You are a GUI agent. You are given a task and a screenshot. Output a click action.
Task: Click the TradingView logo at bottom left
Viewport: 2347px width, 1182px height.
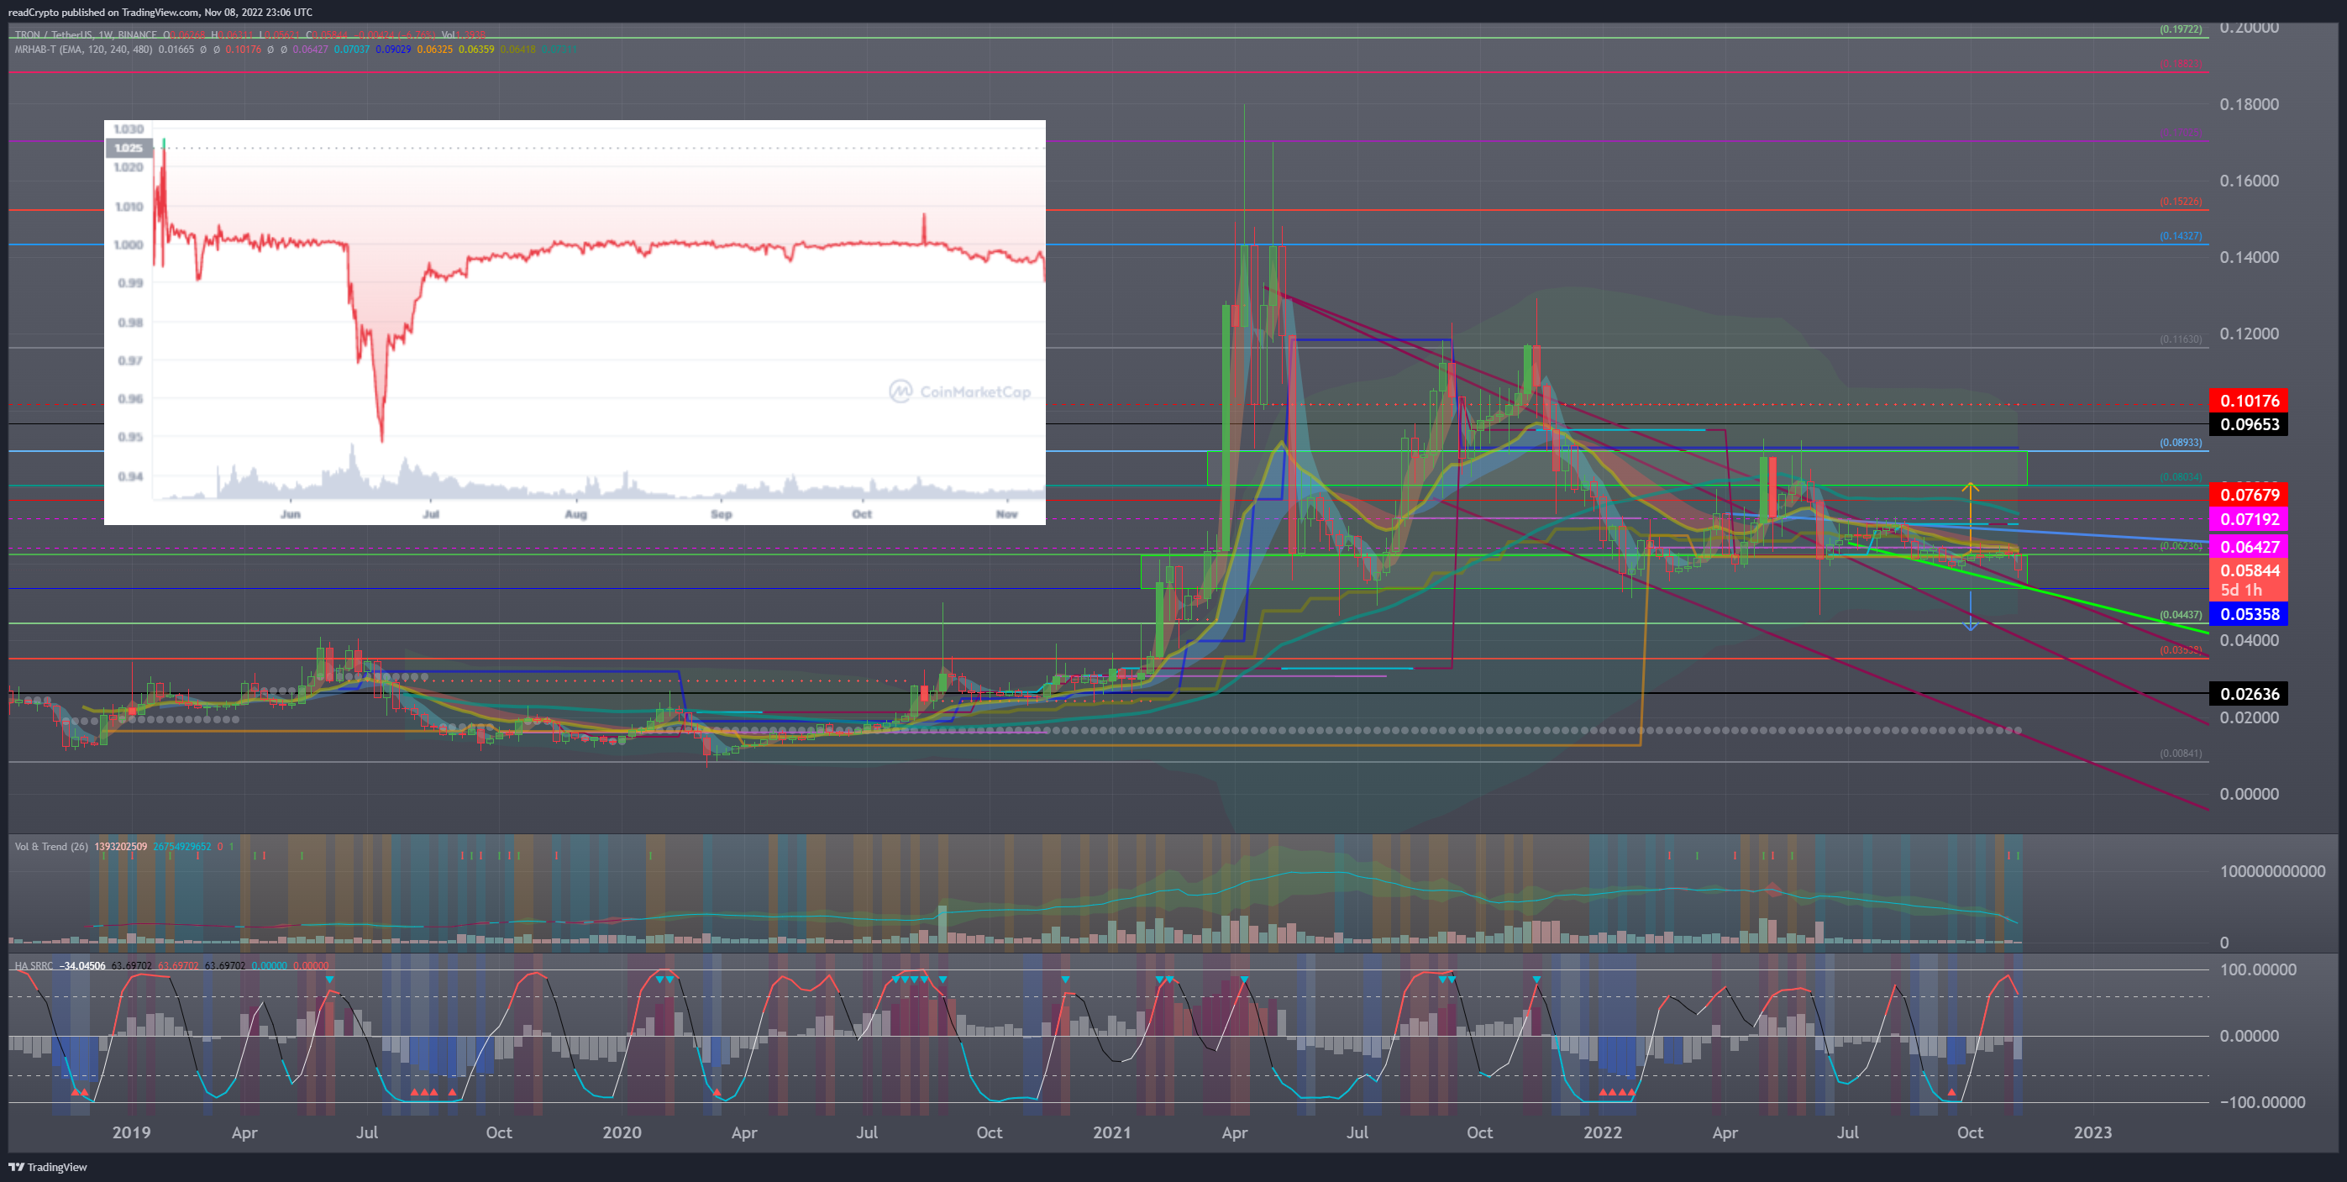(47, 1167)
